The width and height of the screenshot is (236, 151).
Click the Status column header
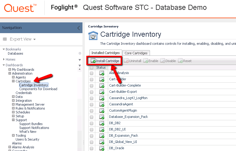[101, 67]
